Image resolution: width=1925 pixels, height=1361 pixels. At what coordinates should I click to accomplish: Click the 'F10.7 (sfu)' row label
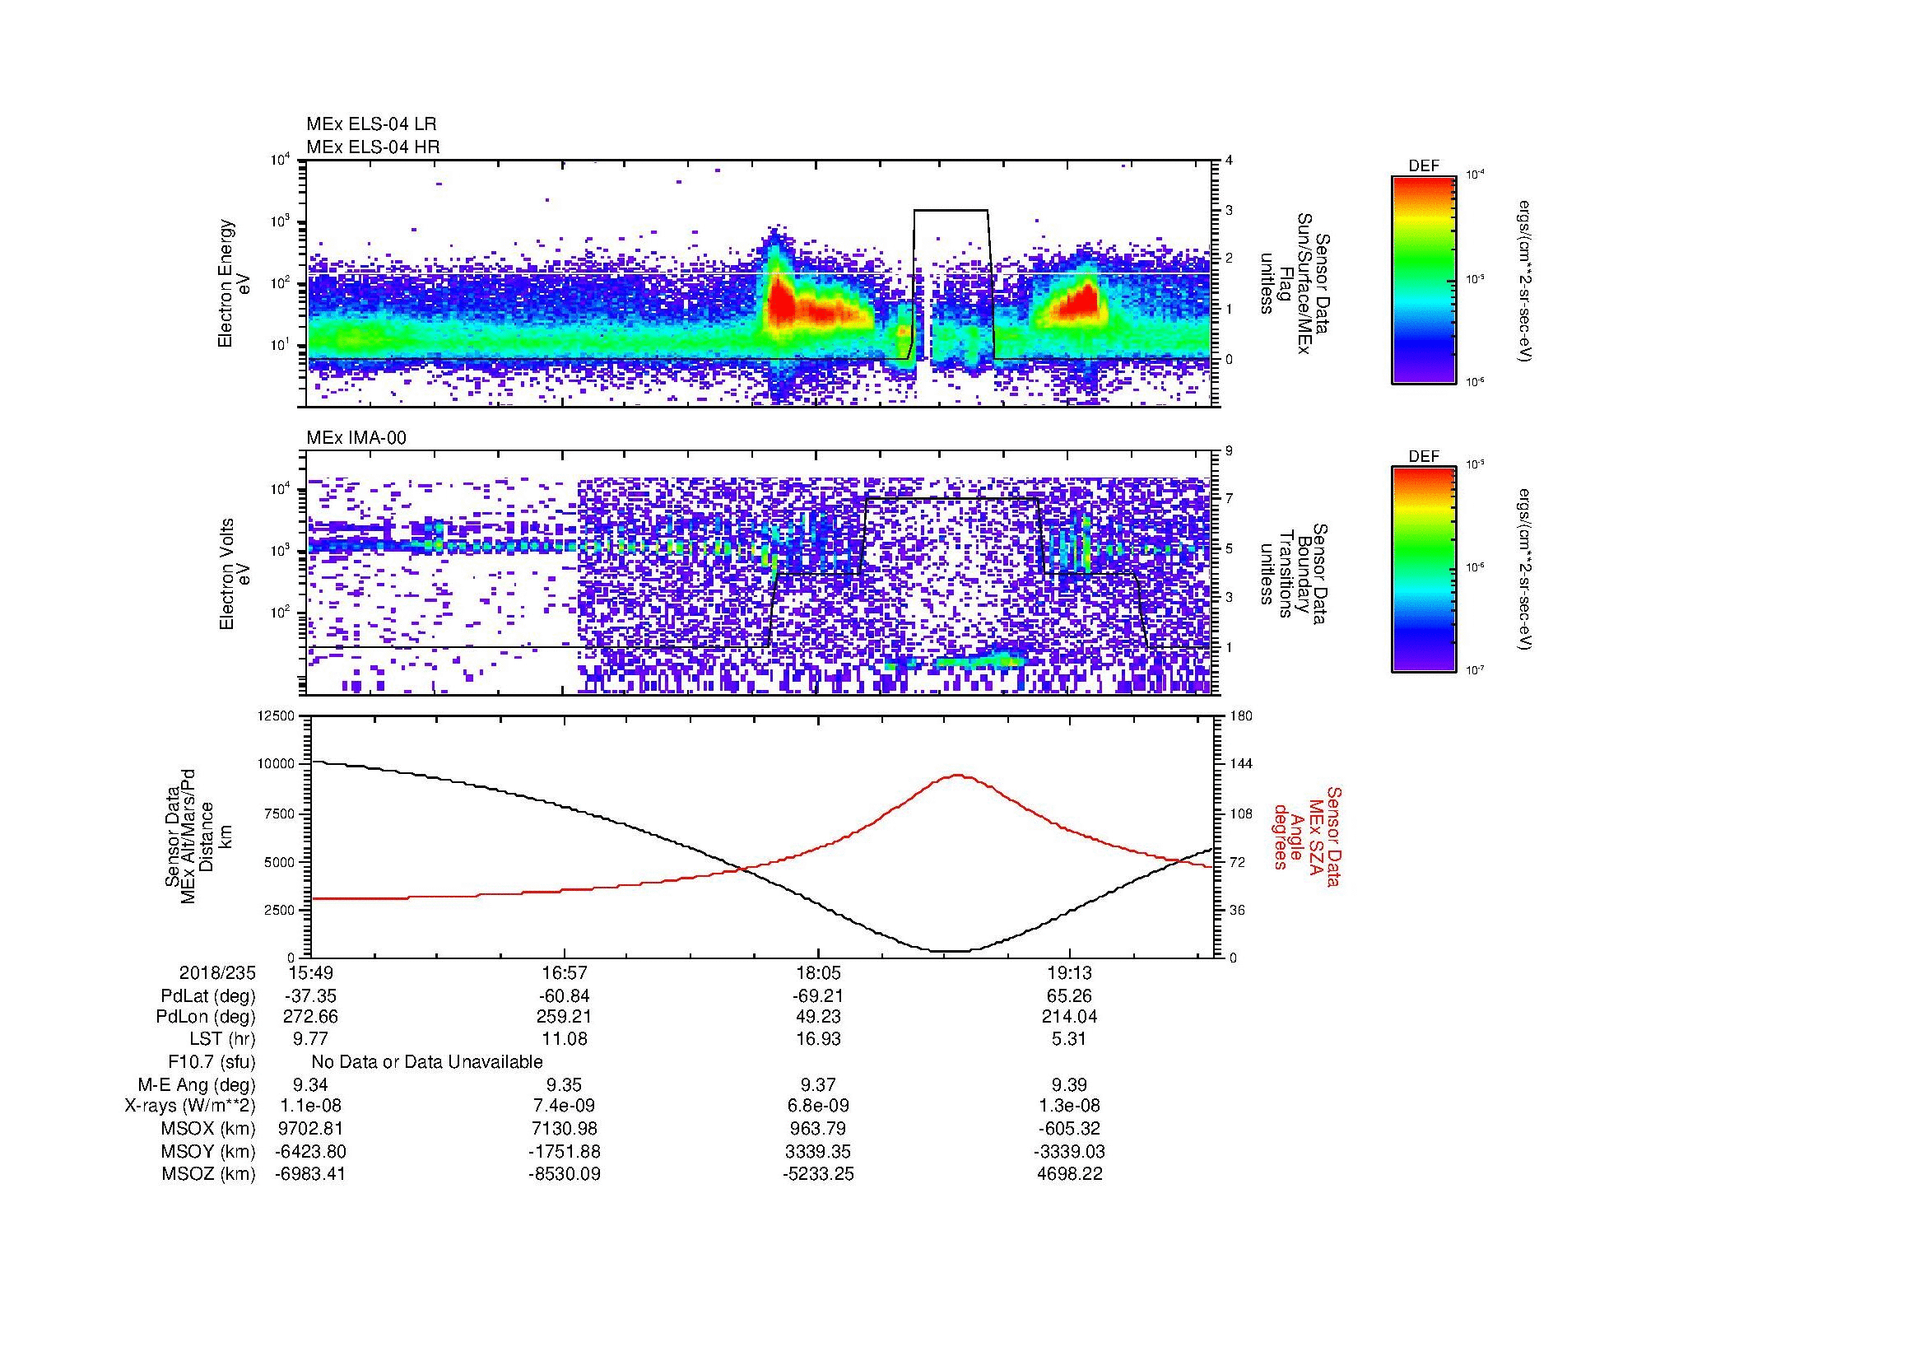tap(212, 1063)
